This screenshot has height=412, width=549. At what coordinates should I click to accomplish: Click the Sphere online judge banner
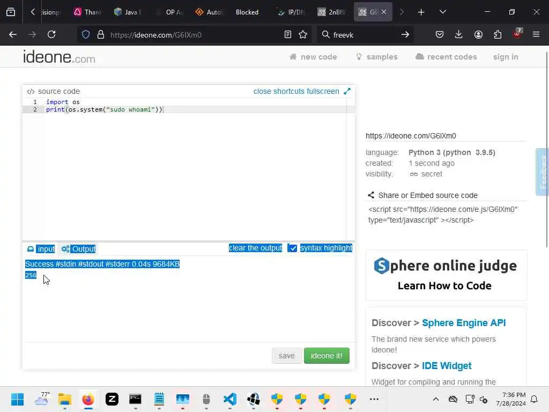click(446, 275)
